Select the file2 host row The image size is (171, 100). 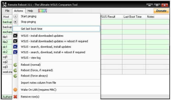tap(7, 42)
